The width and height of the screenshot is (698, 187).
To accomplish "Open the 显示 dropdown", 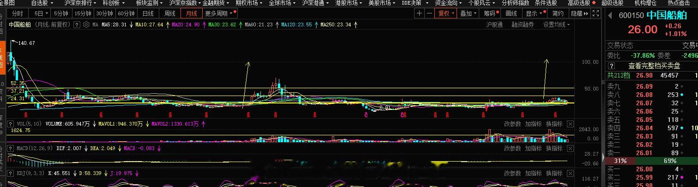I will pyautogui.click(x=535, y=13).
